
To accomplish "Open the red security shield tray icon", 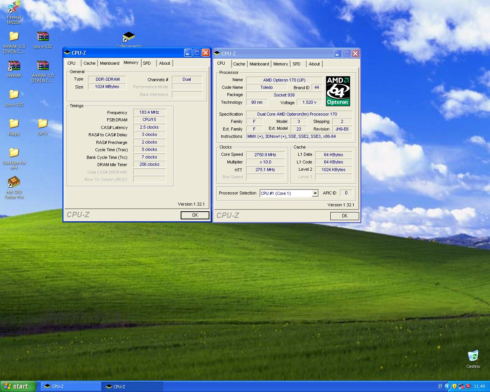I will coord(468,386).
